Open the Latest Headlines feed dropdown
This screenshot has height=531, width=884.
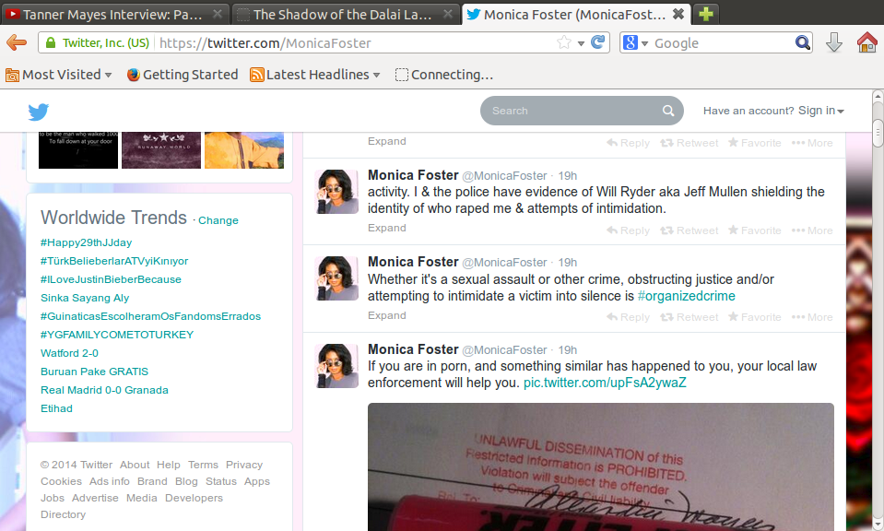click(x=315, y=75)
